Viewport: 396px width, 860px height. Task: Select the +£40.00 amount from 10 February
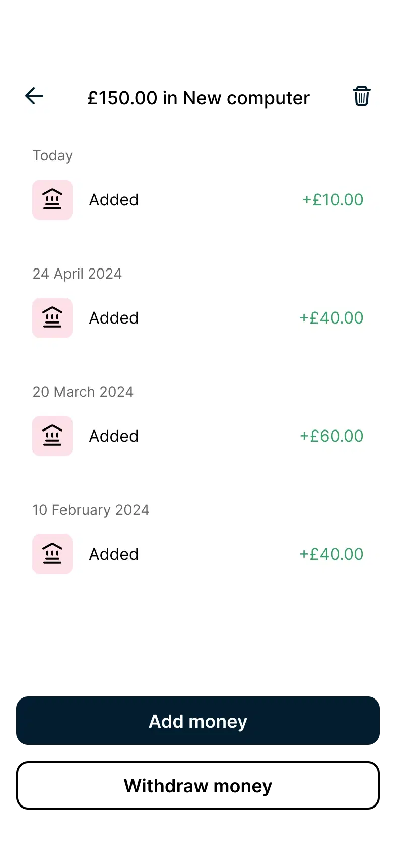pyautogui.click(x=332, y=554)
